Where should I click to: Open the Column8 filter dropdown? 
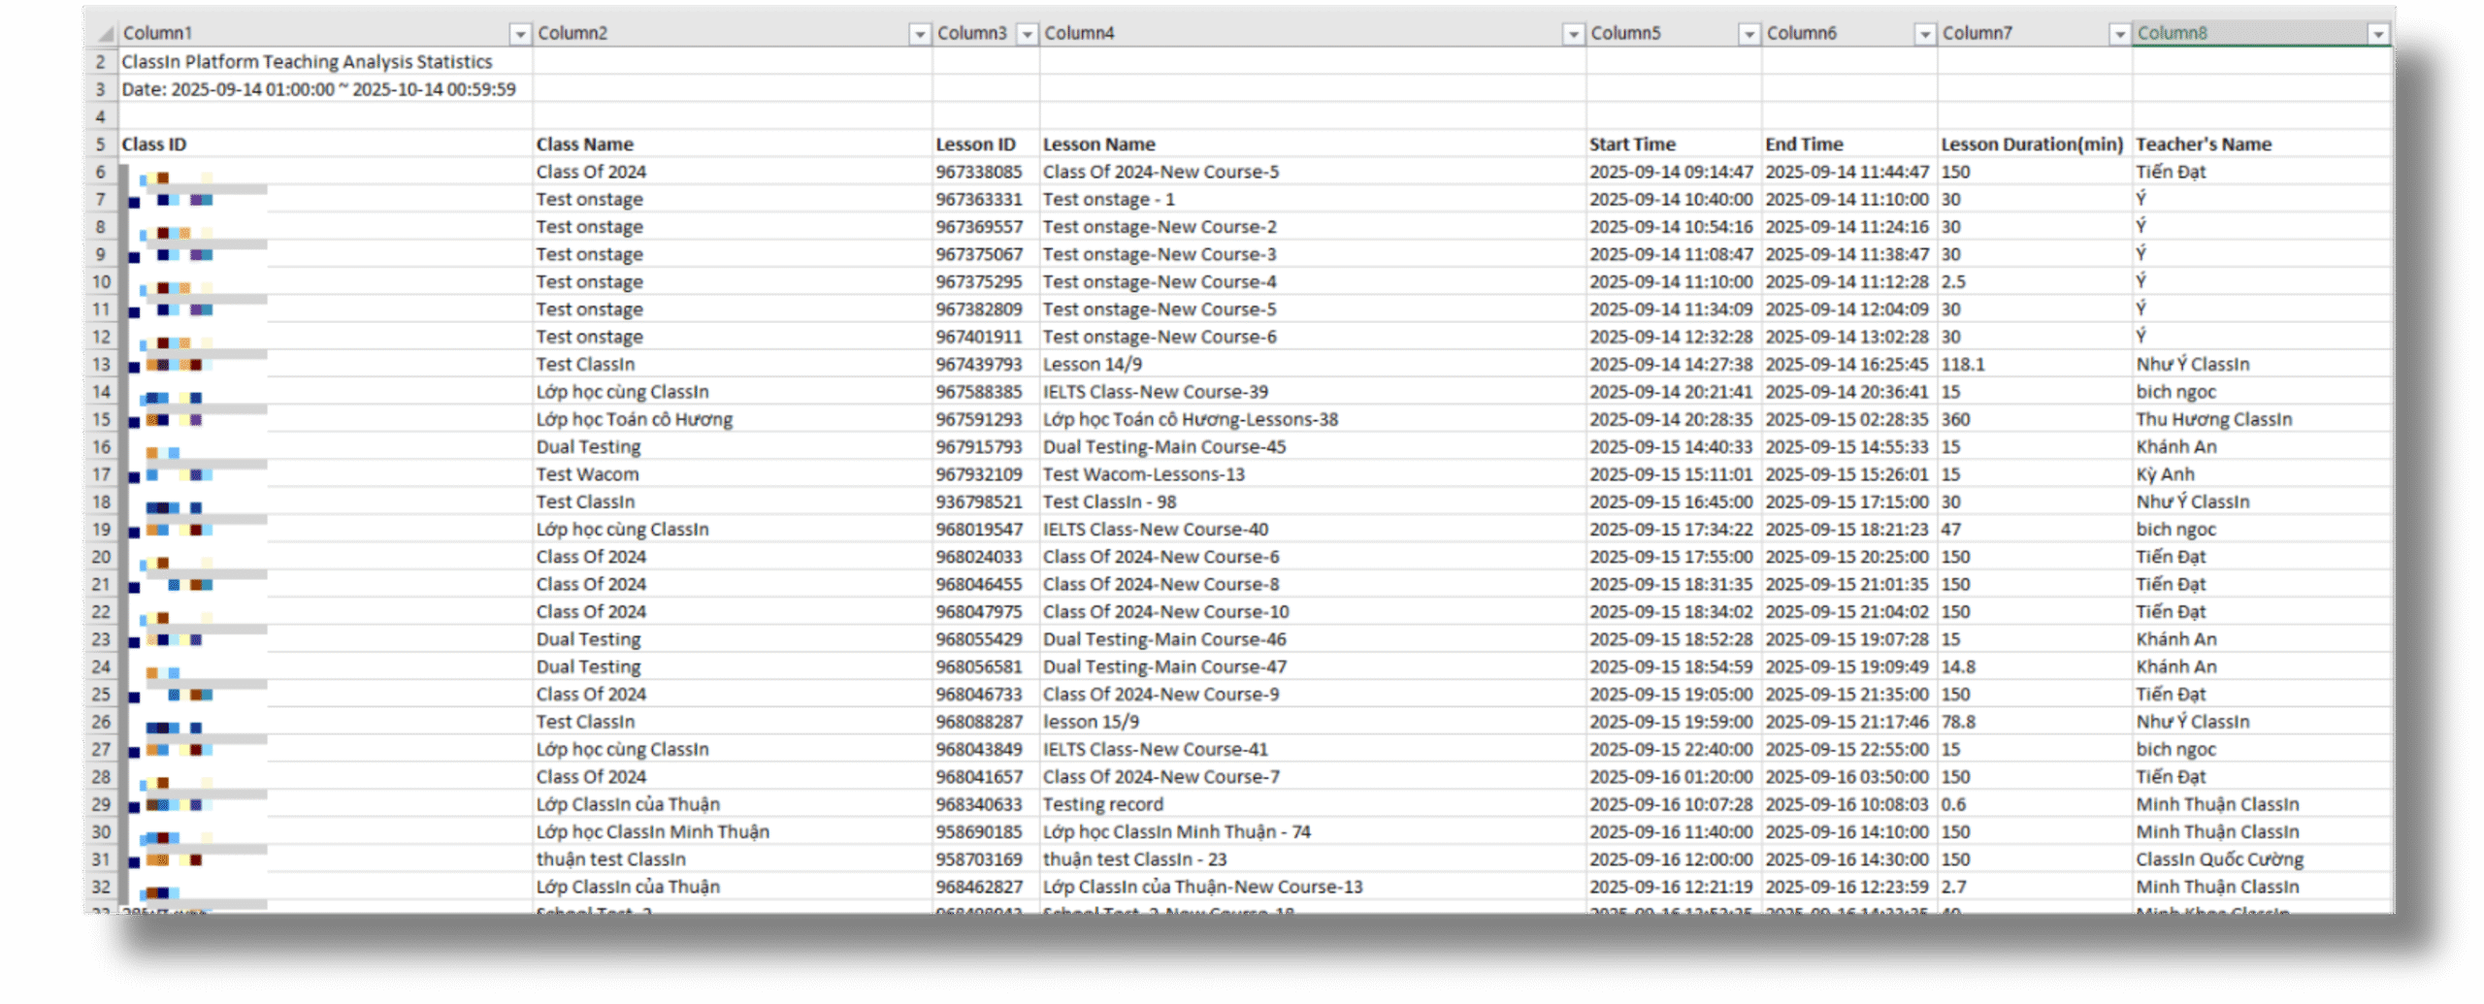click(x=2377, y=34)
